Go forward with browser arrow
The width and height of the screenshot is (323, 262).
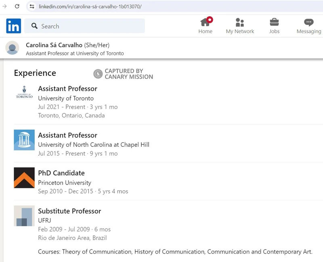click(x=4, y=6)
